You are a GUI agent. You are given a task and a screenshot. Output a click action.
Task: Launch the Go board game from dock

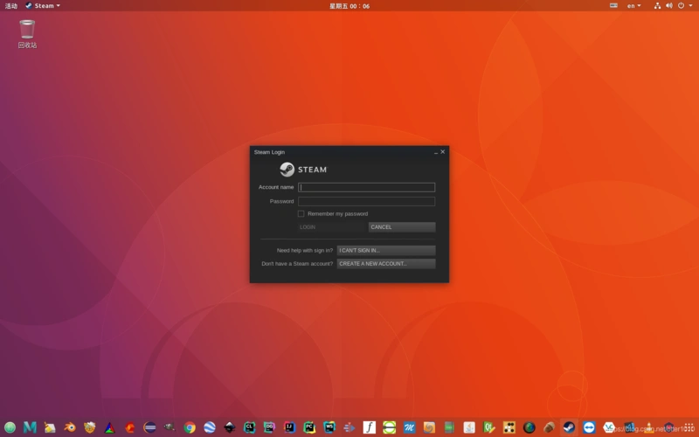point(509,427)
